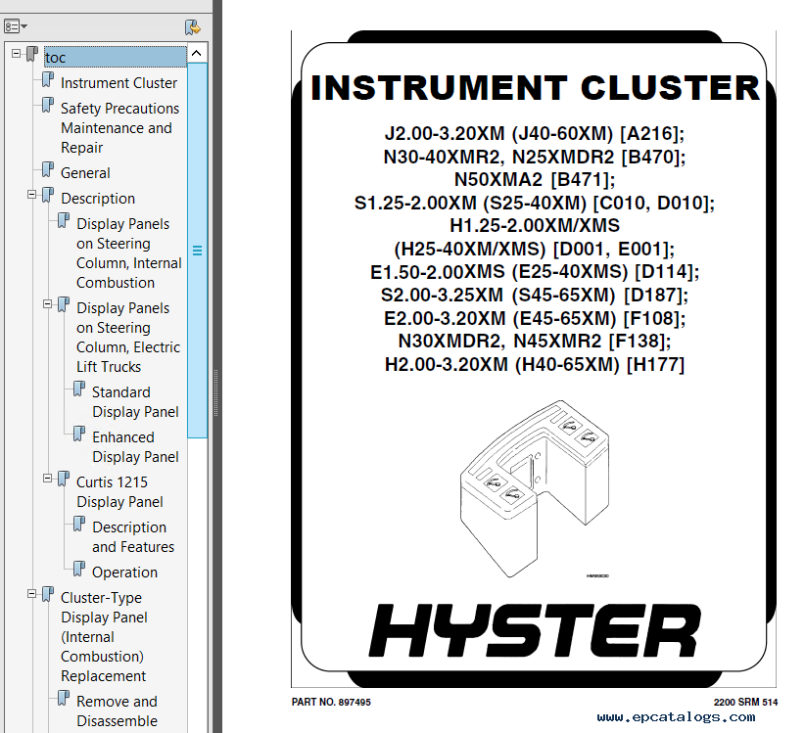The image size is (805, 733).
Task: Click bookmark icon beside Operation
Action: pyautogui.click(x=79, y=569)
